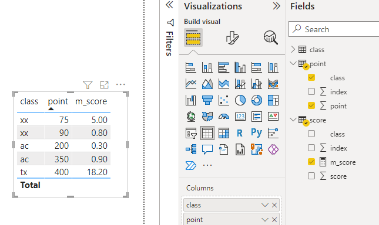Check class under the score table
Image resolution: width=379 pixels, height=225 pixels.
click(311, 134)
